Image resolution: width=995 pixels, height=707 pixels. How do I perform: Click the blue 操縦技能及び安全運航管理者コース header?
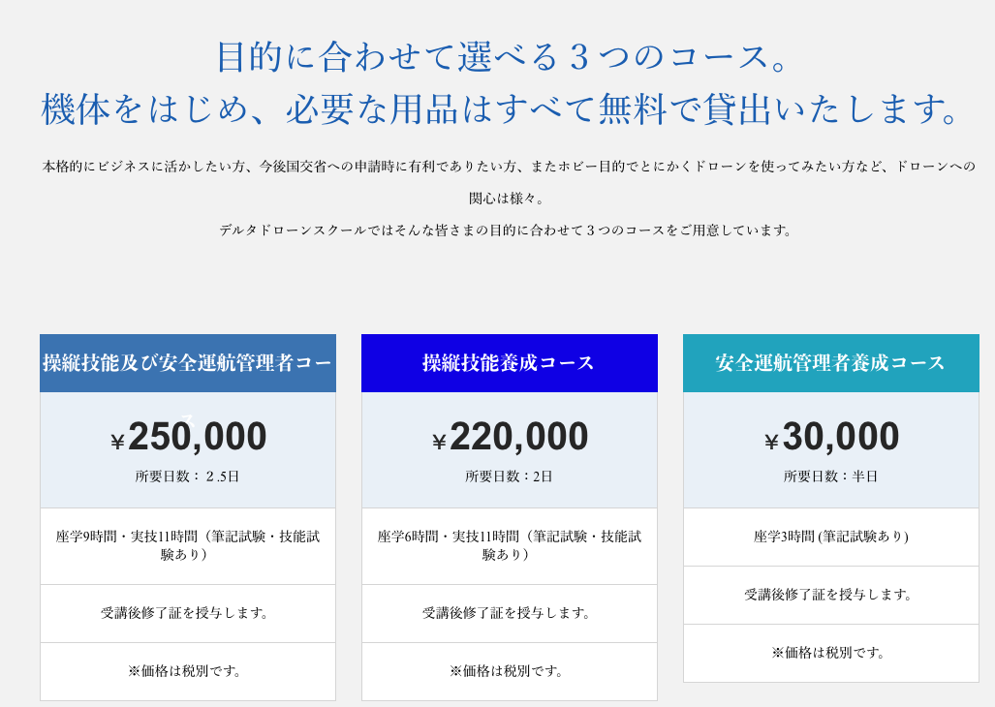point(187,363)
